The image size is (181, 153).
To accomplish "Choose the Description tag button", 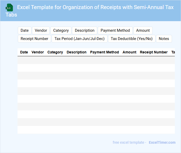I will point(85,30).
